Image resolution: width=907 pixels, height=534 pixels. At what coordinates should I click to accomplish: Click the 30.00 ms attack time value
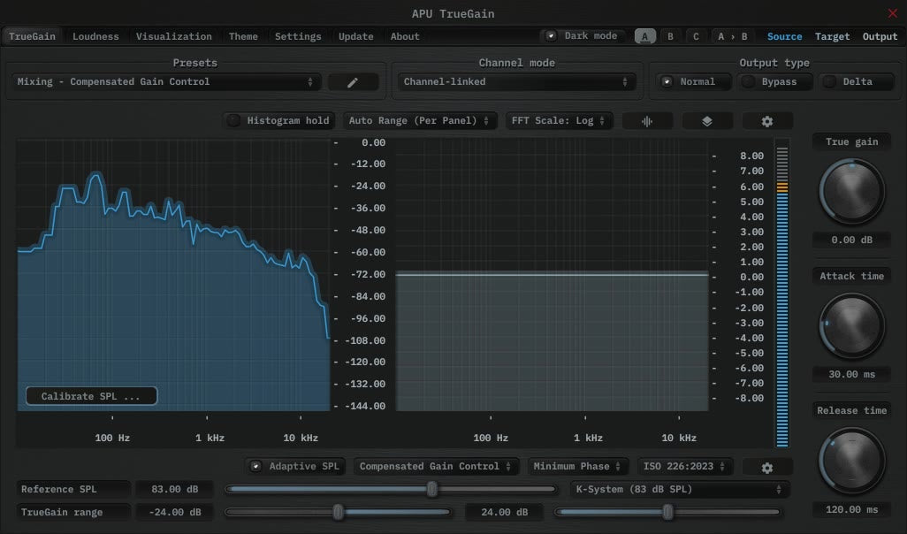(x=851, y=374)
